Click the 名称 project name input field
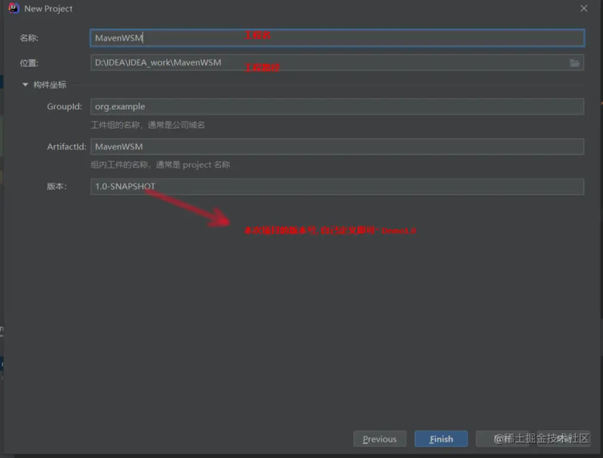Image resolution: width=603 pixels, height=458 pixels. (337, 37)
